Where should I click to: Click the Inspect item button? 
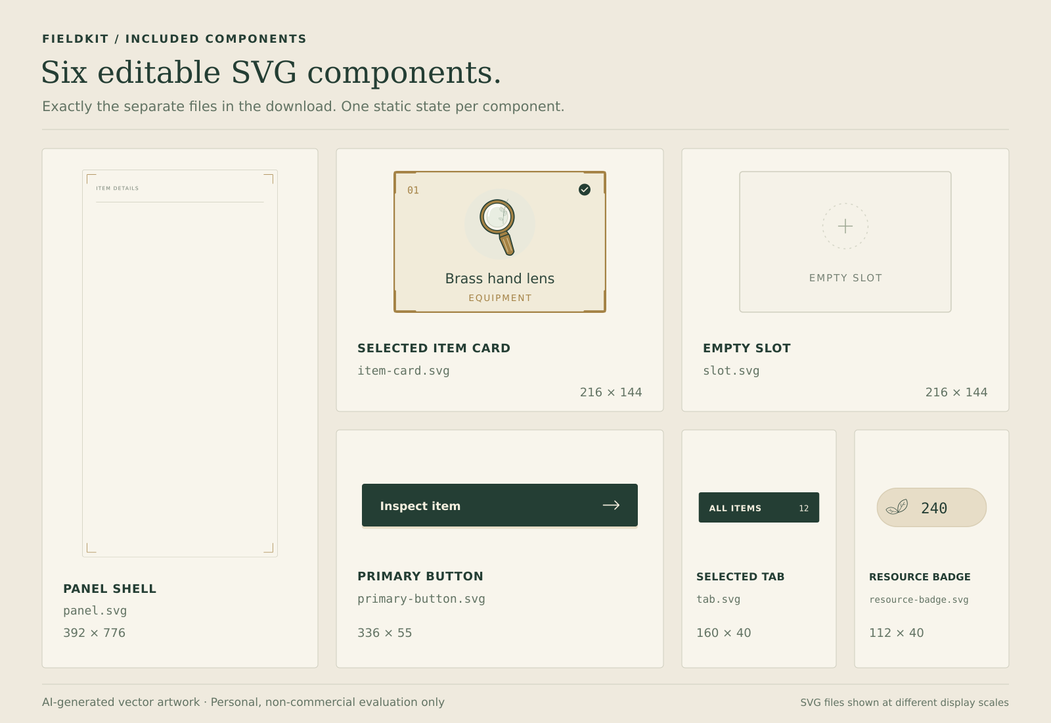point(500,505)
